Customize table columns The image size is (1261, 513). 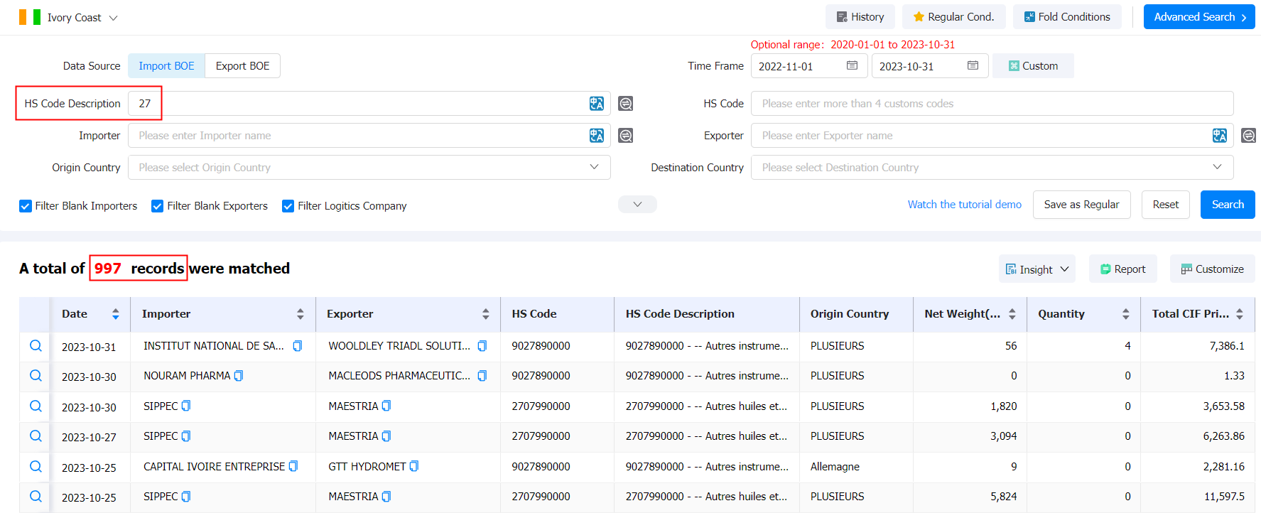1212,269
